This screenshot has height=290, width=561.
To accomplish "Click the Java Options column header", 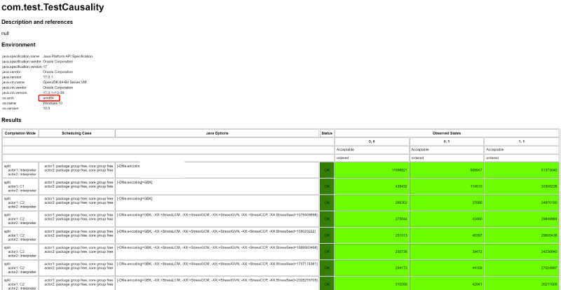I will point(217,132).
